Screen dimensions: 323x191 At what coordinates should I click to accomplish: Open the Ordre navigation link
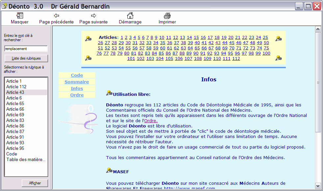[77, 95]
